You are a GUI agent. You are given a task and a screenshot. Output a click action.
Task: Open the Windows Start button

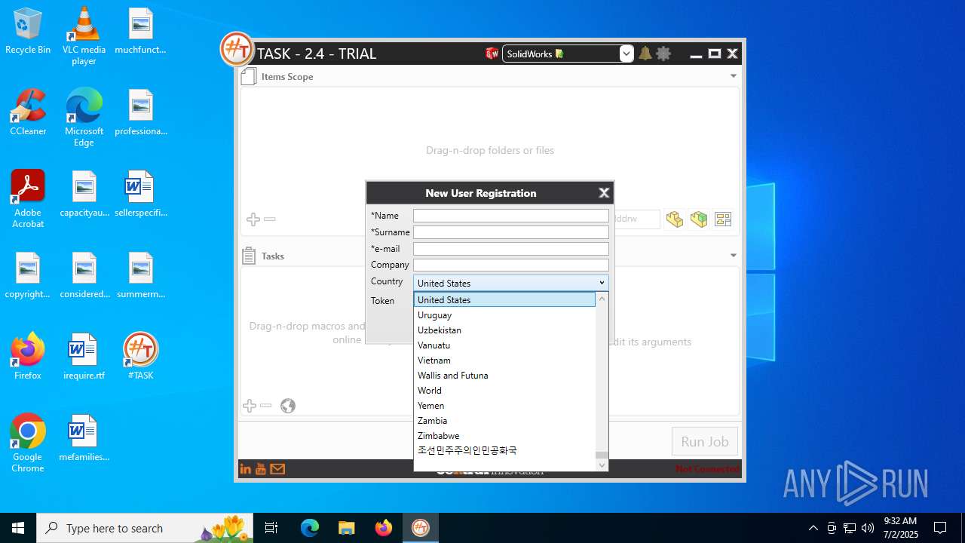pyautogui.click(x=18, y=528)
